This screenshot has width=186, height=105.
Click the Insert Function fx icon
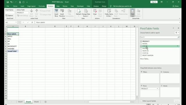tap(32, 22)
